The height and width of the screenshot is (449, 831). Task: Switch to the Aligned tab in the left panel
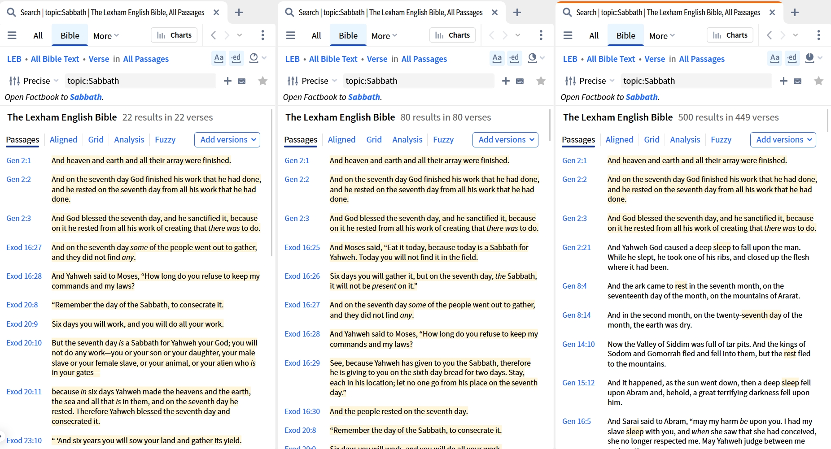63,140
